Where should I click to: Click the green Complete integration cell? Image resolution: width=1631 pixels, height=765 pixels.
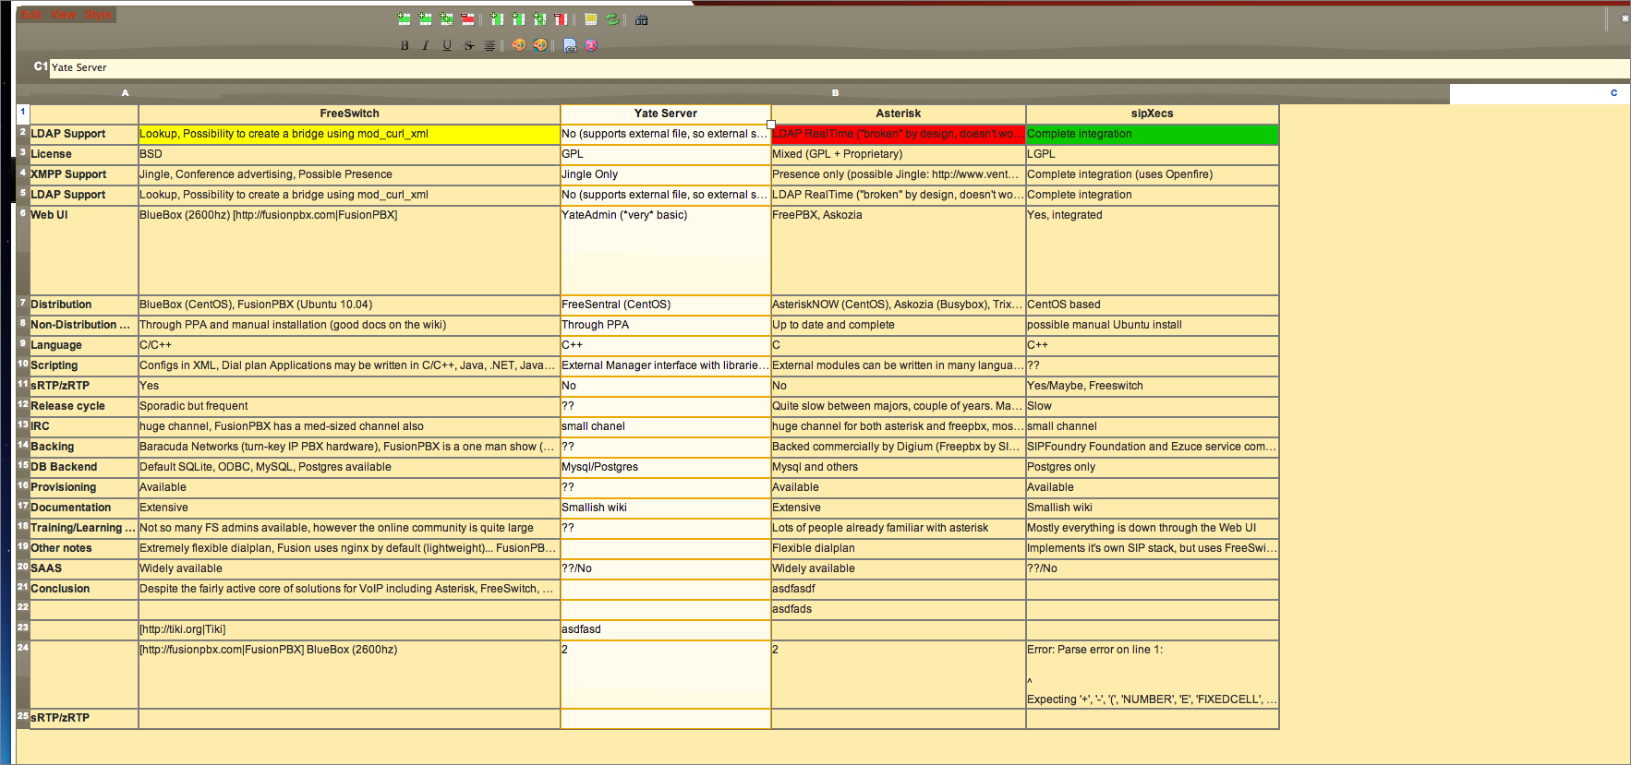click(1153, 134)
